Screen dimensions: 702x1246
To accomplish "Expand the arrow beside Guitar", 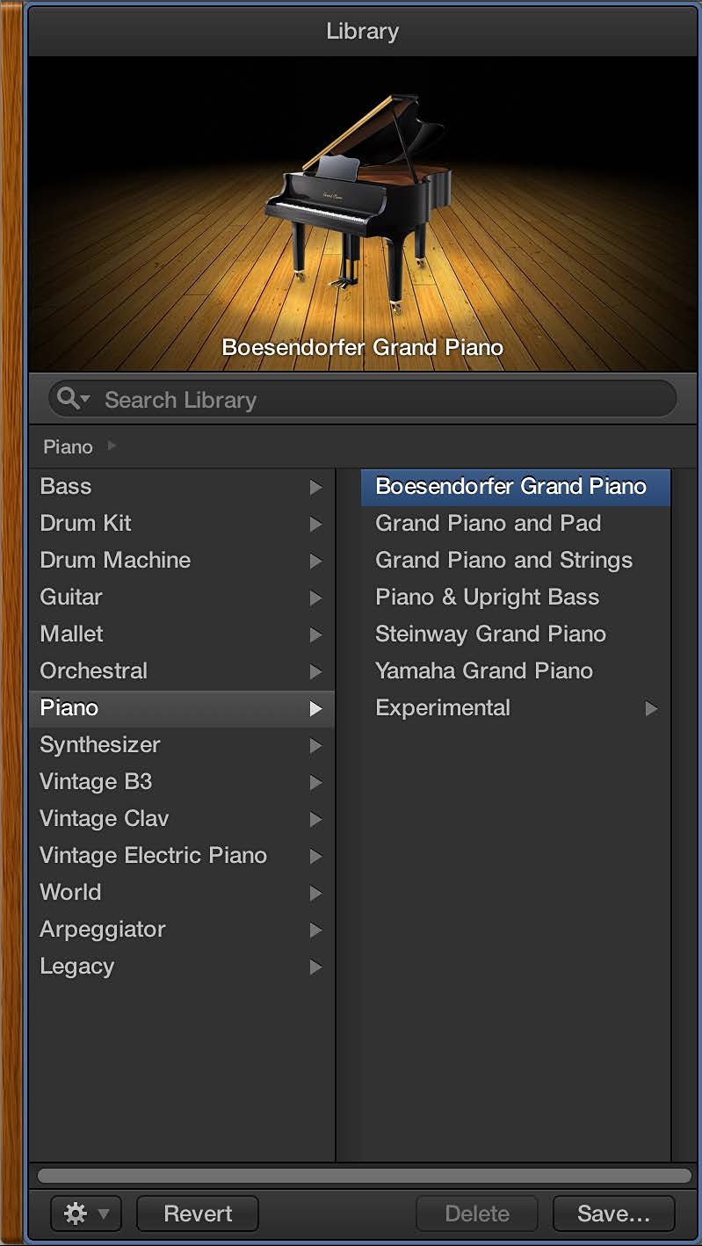I will (315, 598).
